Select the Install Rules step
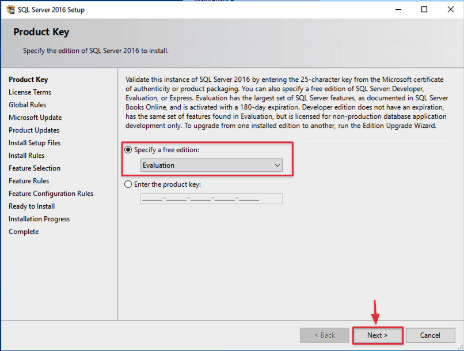Image resolution: width=464 pixels, height=351 pixels. point(26,155)
